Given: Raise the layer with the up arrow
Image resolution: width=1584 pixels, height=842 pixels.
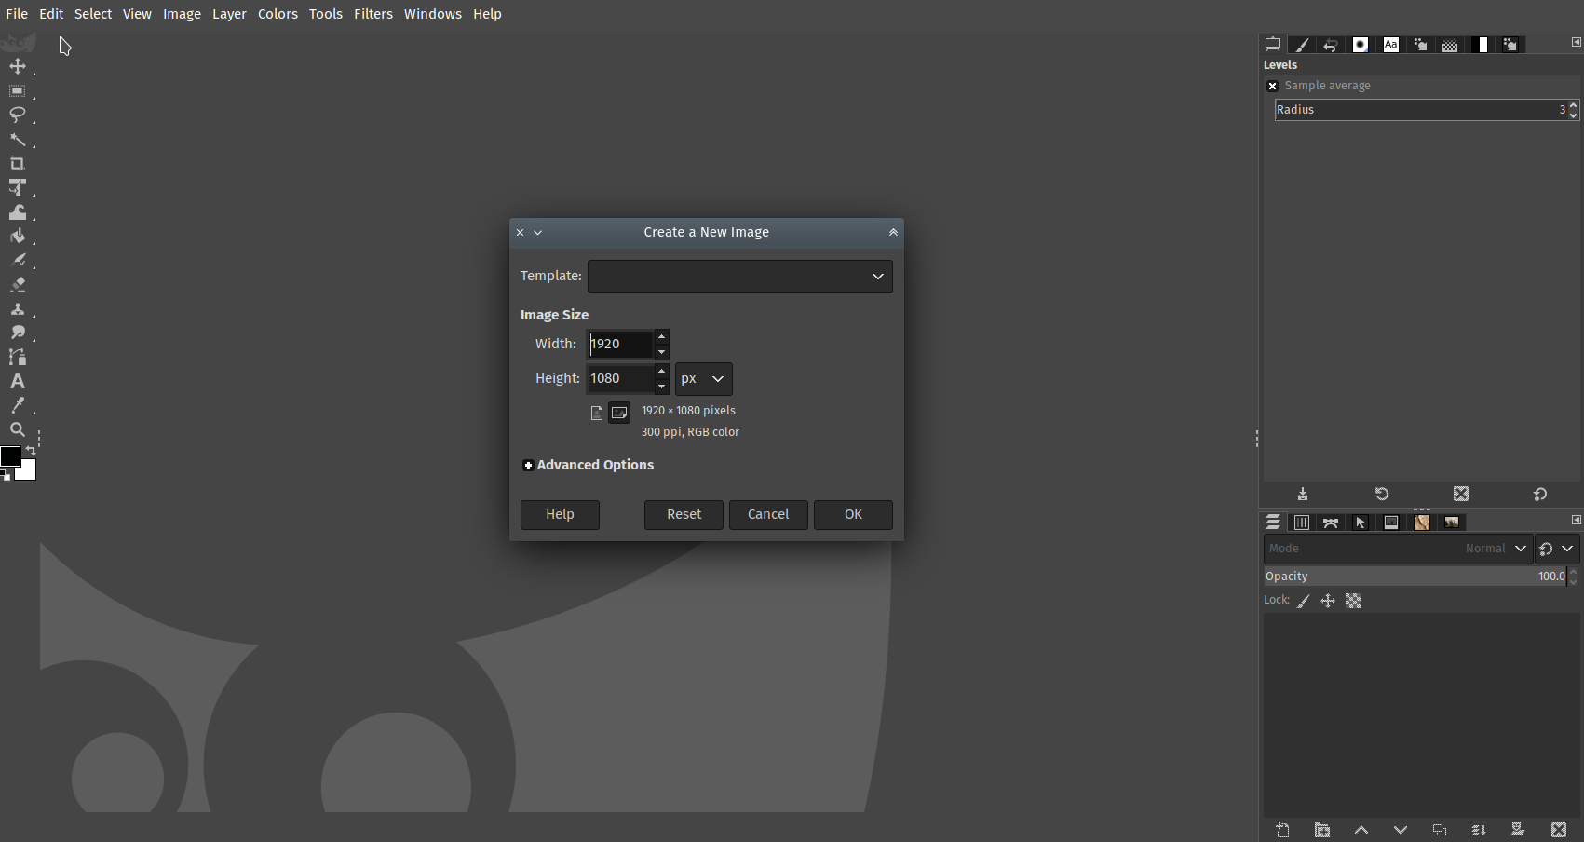Looking at the screenshot, I should pos(1361,830).
